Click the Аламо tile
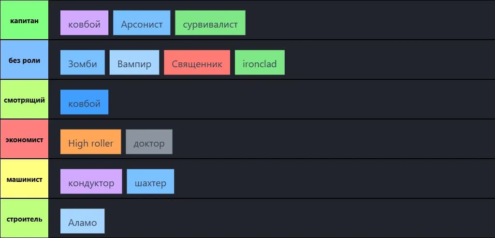This screenshot has width=495, height=238. coord(82,221)
